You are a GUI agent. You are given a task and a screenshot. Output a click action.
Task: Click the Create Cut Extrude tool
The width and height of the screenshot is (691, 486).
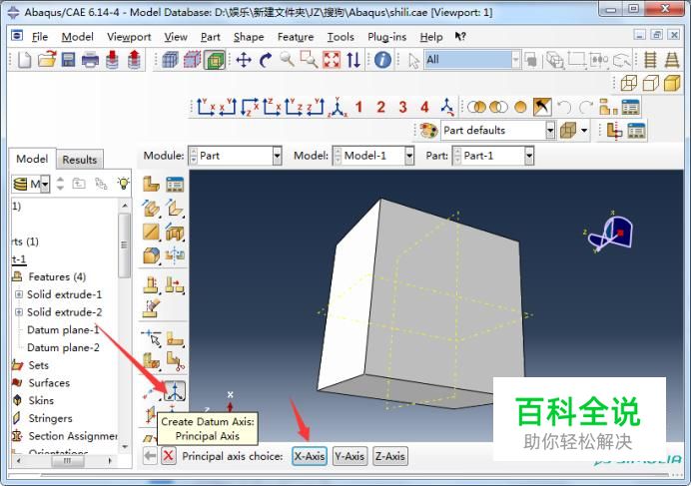click(175, 232)
